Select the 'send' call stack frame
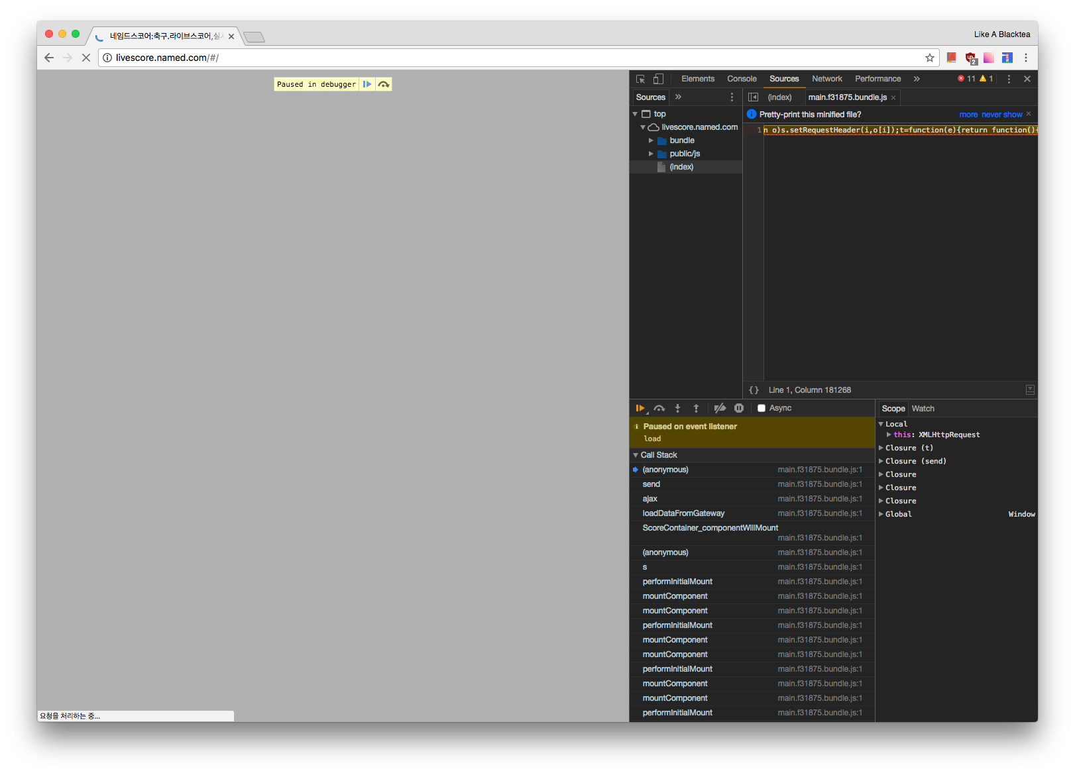Screen dimensions: 1075x775 pyautogui.click(x=752, y=484)
